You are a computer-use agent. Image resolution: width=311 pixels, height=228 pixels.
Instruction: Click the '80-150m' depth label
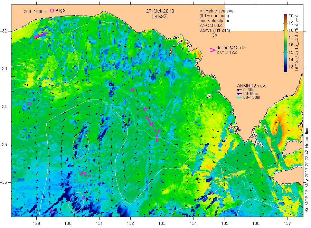[x=252, y=97]
